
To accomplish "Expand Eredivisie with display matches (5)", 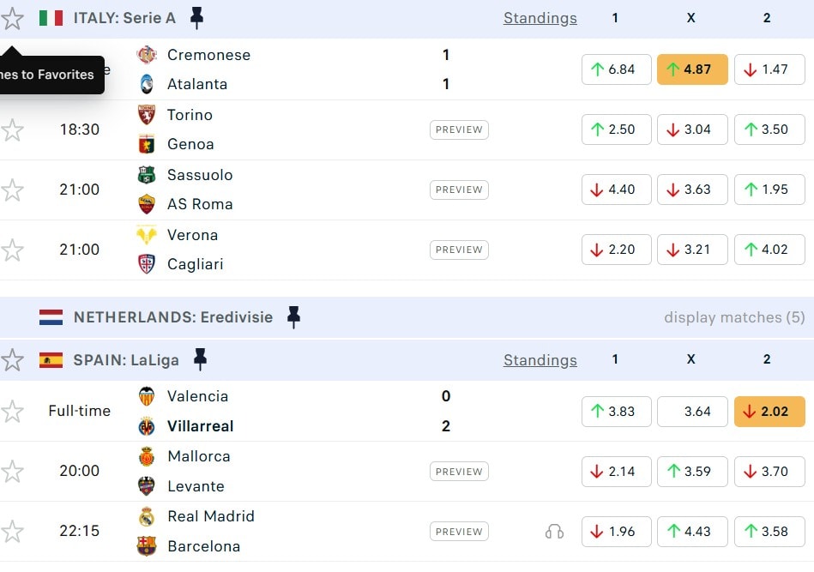I will (x=734, y=317).
